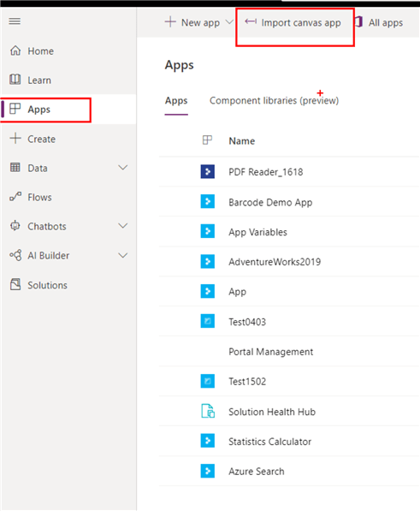Click the Learn book icon
Screen dimensions: 420x511
point(15,80)
